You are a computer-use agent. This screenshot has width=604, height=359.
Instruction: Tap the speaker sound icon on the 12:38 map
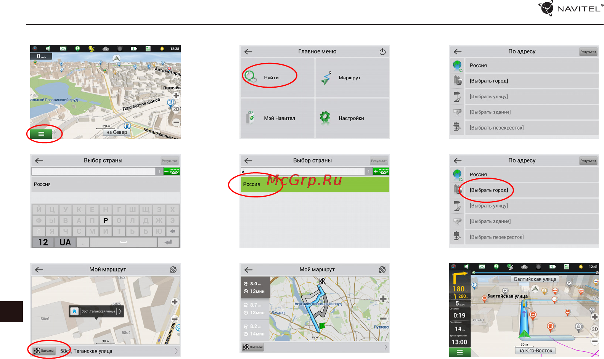click(x=48, y=48)
